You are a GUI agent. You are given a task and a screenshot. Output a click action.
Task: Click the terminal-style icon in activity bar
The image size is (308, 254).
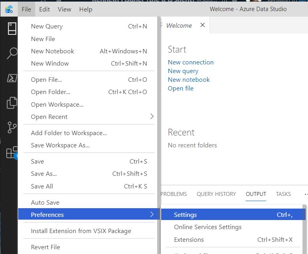coord(12,78)
